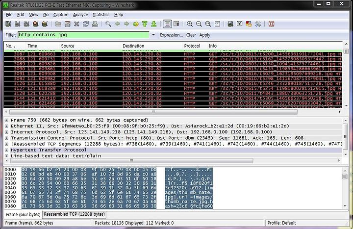
Task: Open capture options icon
Action: (x=17, y=24)
